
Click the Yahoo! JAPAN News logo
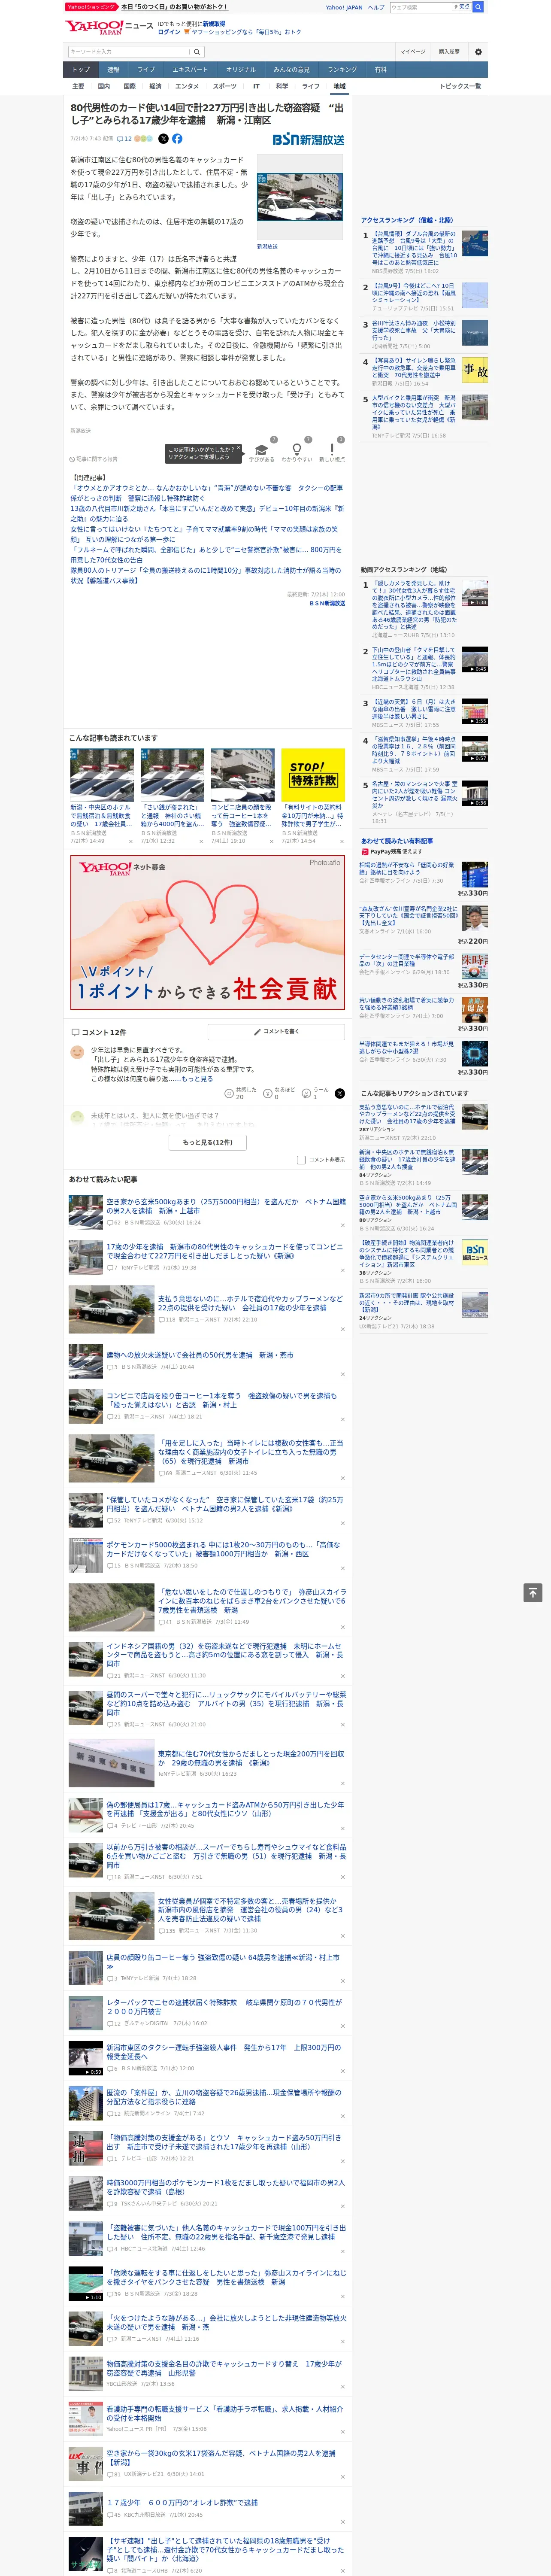pyautogui.click(x=109, y=27)
